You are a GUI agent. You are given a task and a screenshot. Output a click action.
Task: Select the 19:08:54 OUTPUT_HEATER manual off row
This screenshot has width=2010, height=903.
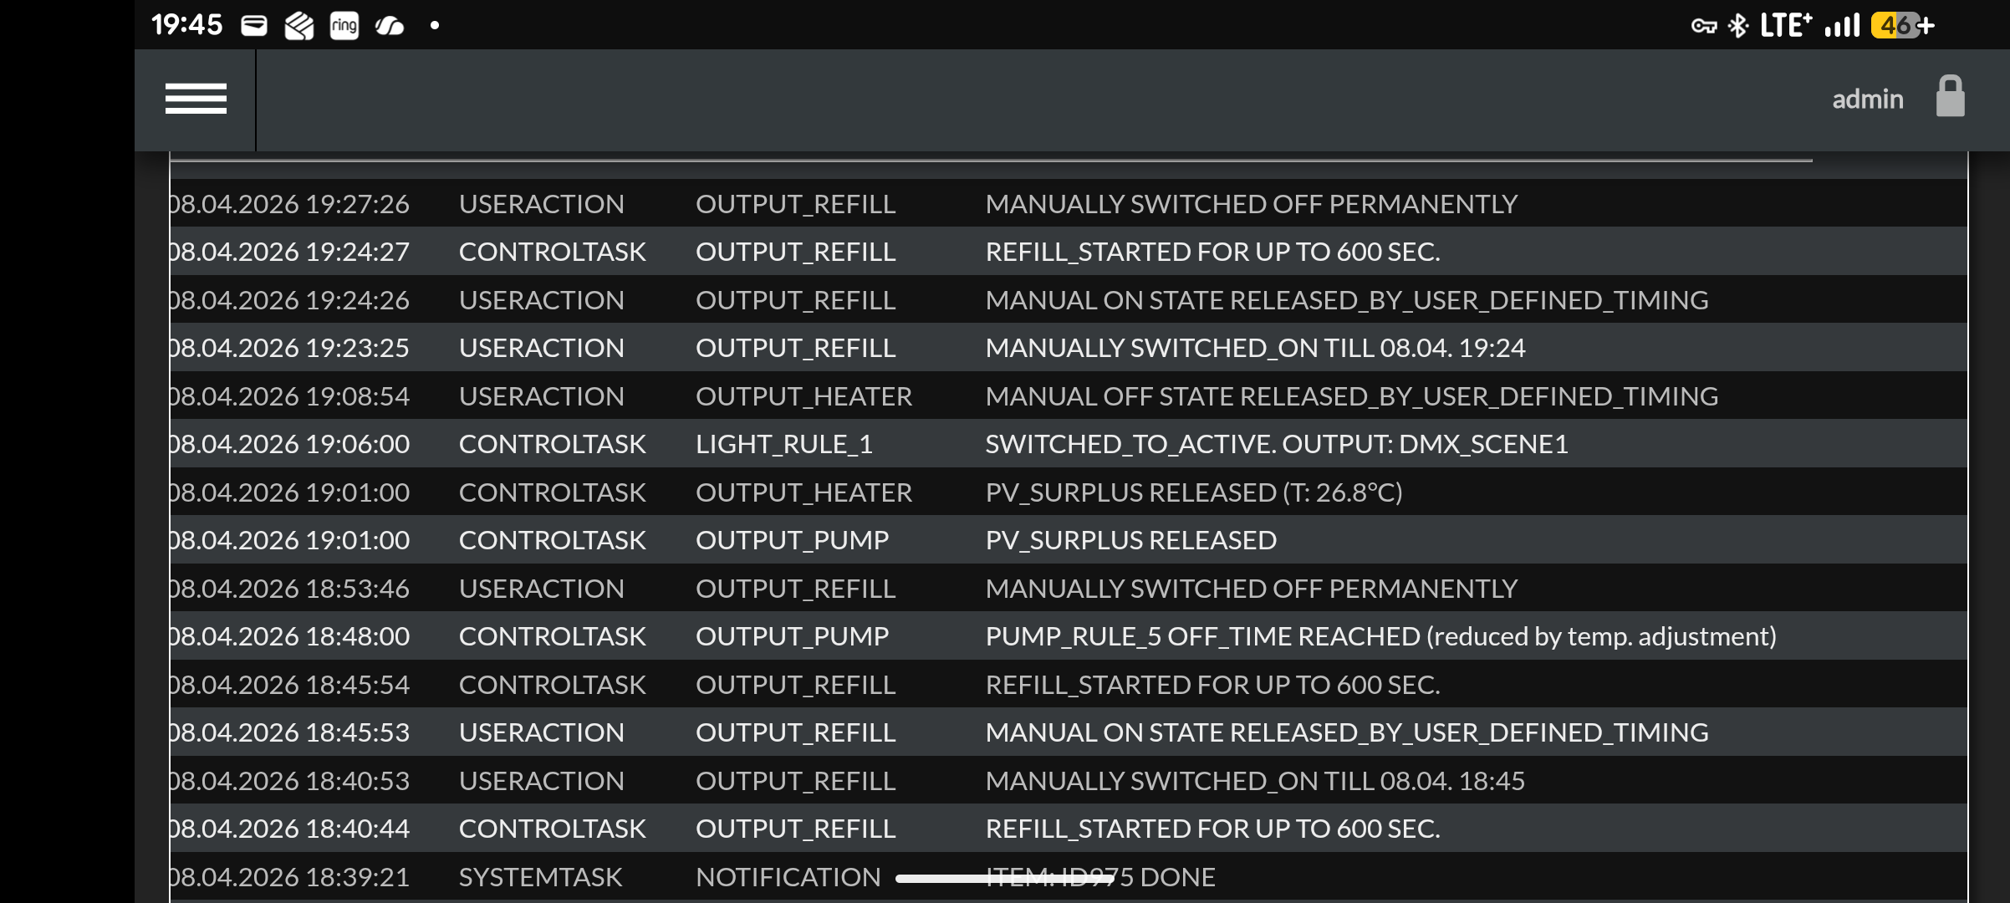pyautogui.click(x=1069, y=395)
